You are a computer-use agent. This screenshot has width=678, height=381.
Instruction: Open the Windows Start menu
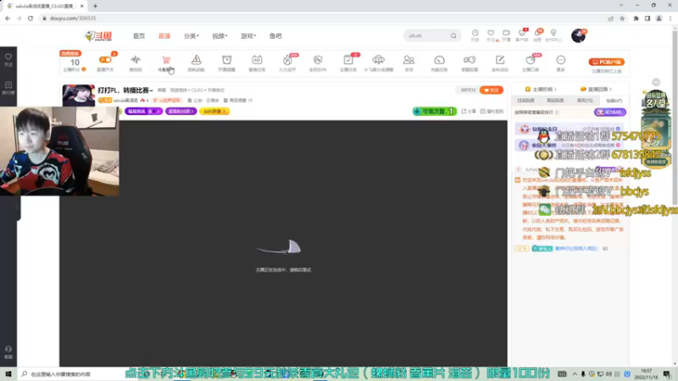[x=8, y=374]
